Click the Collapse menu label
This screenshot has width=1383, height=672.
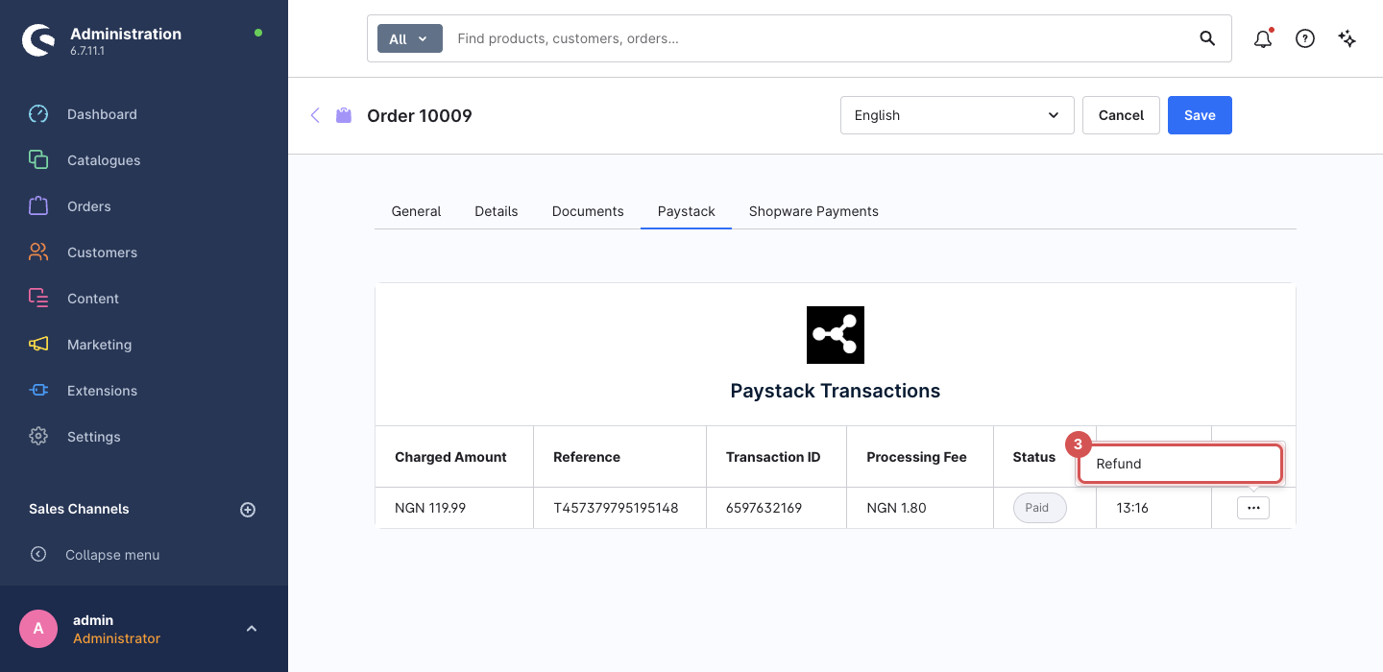pyautogui.click(x=112, y=555)
